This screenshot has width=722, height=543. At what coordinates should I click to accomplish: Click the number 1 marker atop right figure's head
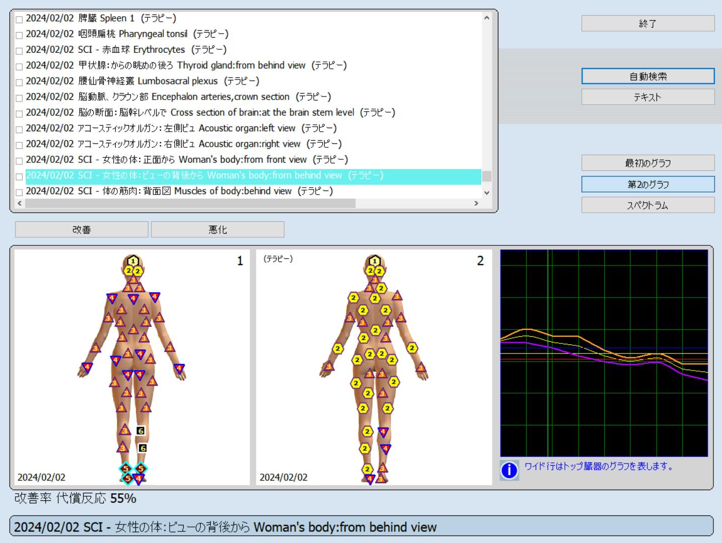374,261
